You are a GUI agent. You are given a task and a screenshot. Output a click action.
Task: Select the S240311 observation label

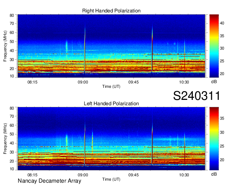[196, 96]
